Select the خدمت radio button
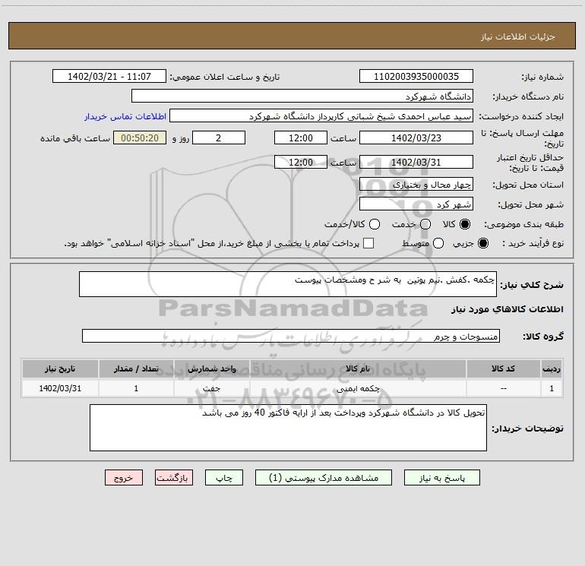 pyautogui.click(x=425, y=224)
